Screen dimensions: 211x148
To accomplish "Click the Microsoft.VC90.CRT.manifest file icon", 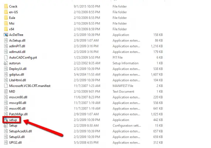I will tap(6, 86).
